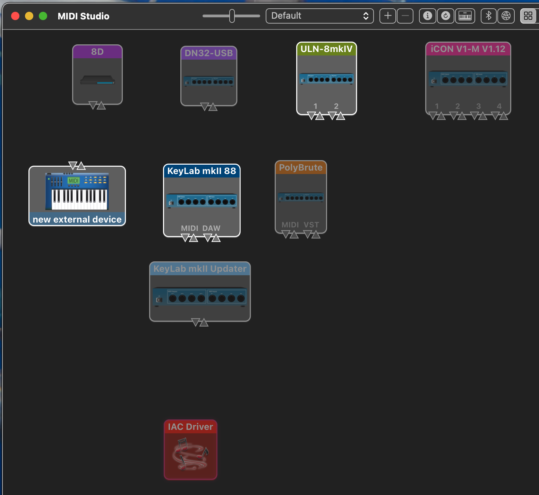Select the iCON V1-M V1.12 device

pyautogui.click(x=468, y=78)
